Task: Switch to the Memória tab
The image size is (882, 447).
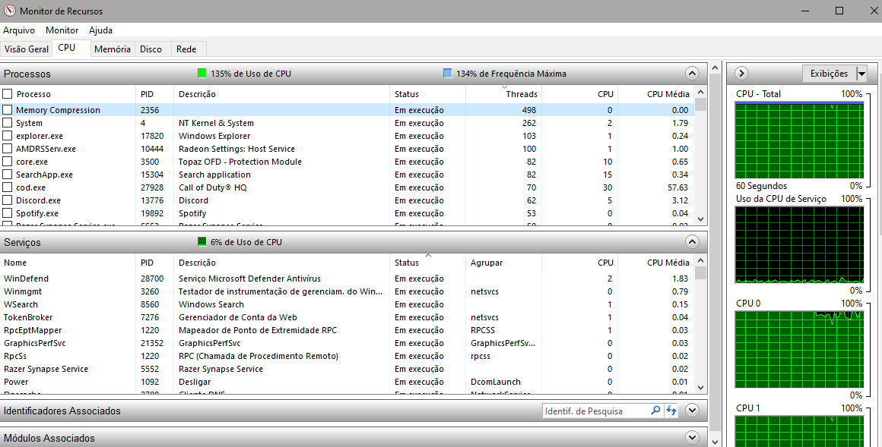Action: pyautogui.click(x=113, y=49)
